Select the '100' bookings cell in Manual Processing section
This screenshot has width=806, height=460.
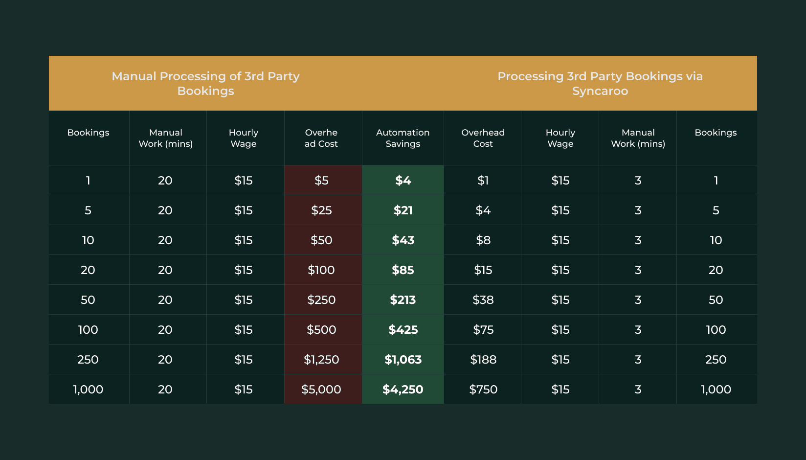[88, 330]
